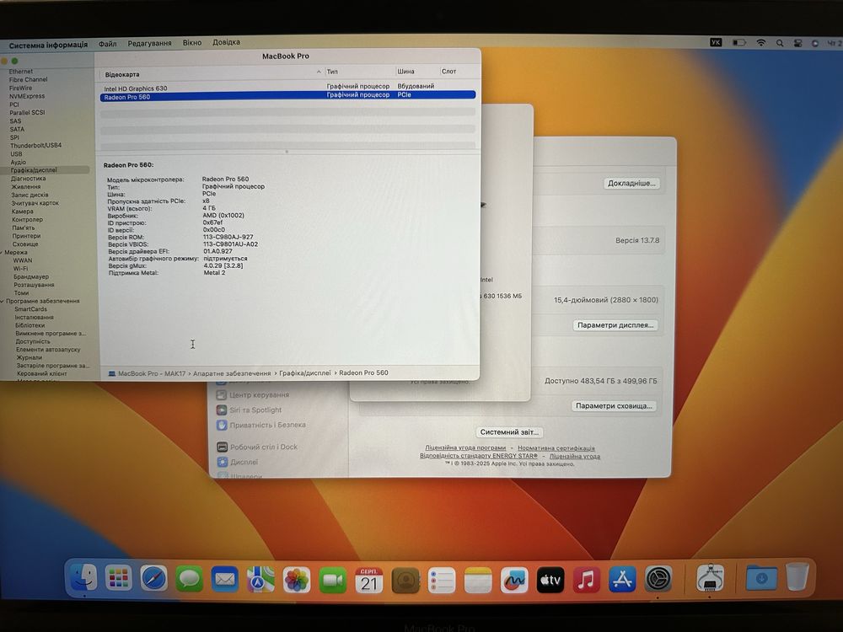This screenshot has height=632, width=843.
Task: Open System Information chip icon in Dock
Action: (x=710, y=578)
